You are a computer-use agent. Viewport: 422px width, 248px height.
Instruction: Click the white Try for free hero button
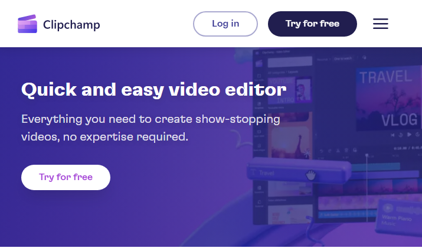pos(66,177)
